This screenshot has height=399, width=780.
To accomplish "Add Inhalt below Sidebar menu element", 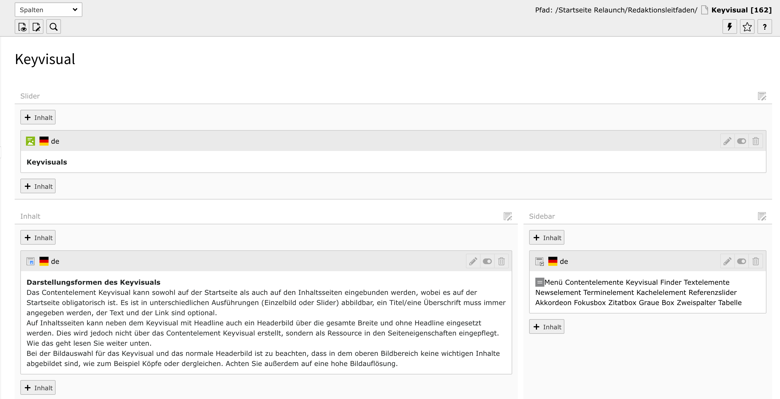I will [x=547, y=327].
